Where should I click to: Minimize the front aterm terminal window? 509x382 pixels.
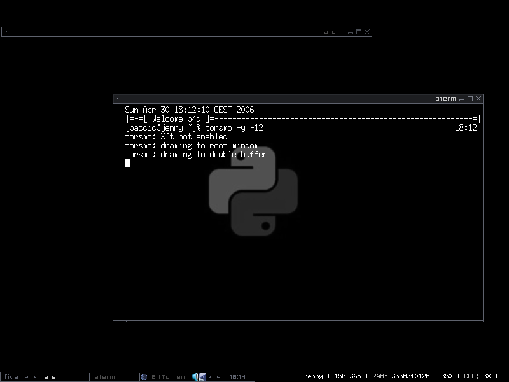[x=462, y=99]
